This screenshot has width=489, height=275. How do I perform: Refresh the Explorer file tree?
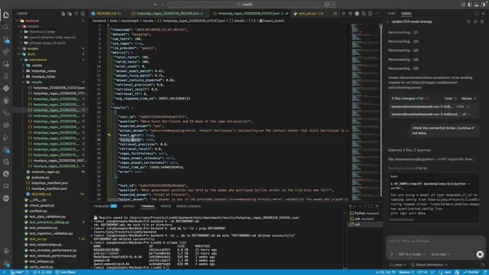tap(76, 13)
